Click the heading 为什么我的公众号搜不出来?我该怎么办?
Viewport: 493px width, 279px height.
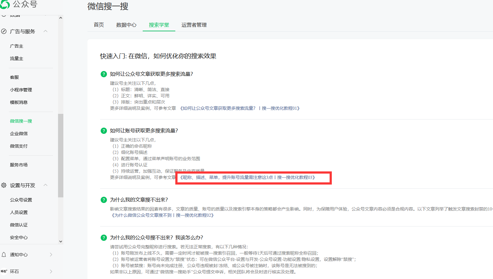(x=156, y=238)
